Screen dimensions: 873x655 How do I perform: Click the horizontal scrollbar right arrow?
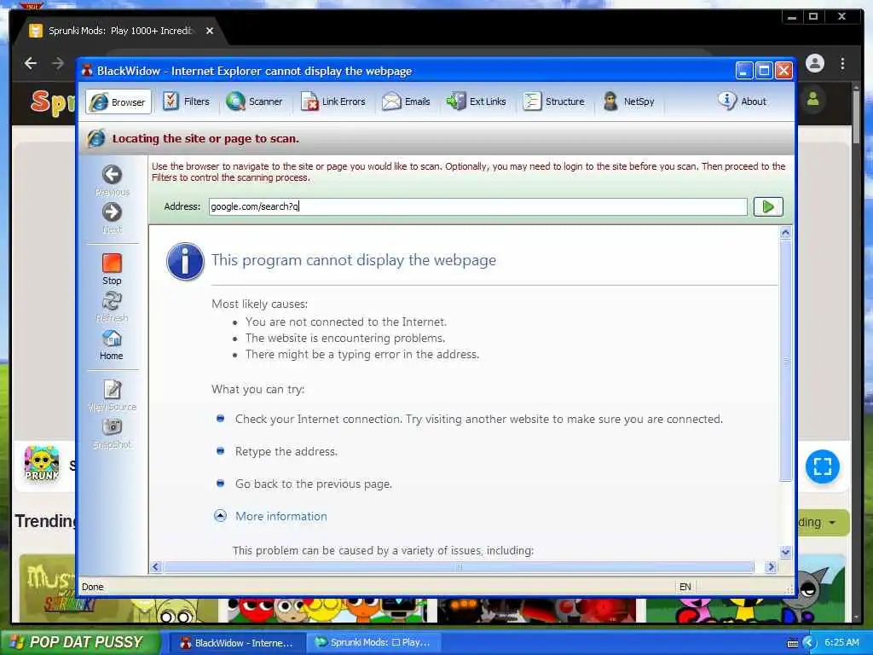pyautogui.click(x=771, y=567)
